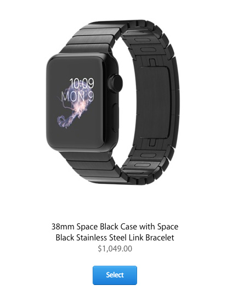Click the 10:09 time on the watch face
Image resolution: width=238 pixels, height=307 pixels.
point(82,84)
